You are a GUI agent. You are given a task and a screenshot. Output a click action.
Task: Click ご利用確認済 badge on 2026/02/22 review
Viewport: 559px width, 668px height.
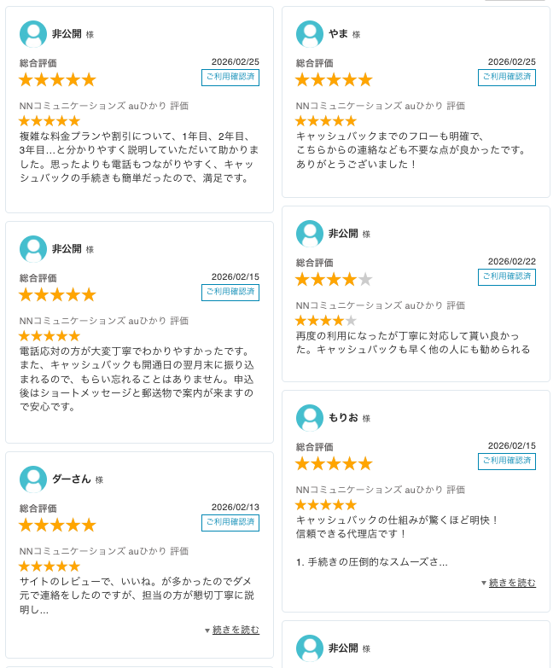pos(507,276)
